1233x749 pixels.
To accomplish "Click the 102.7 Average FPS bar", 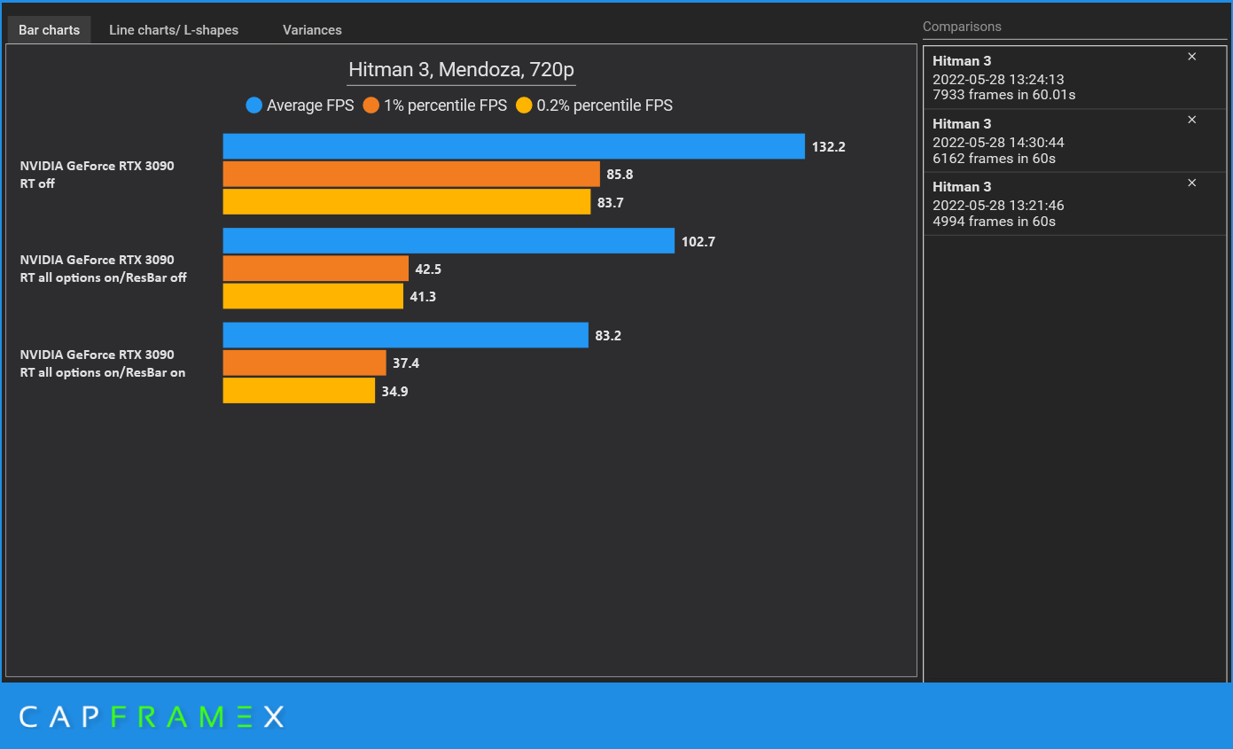I will pyautogui.click(x=449, y=241).
